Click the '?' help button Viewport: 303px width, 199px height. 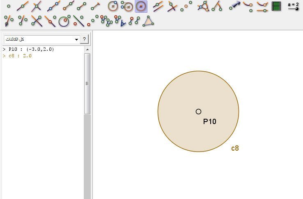[x=84, y=39]
